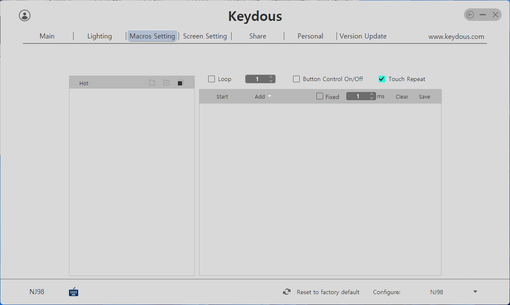This screenshot has height=305, width=510.
Task: Open the user account profile icon
Action: tap(25, 15)
